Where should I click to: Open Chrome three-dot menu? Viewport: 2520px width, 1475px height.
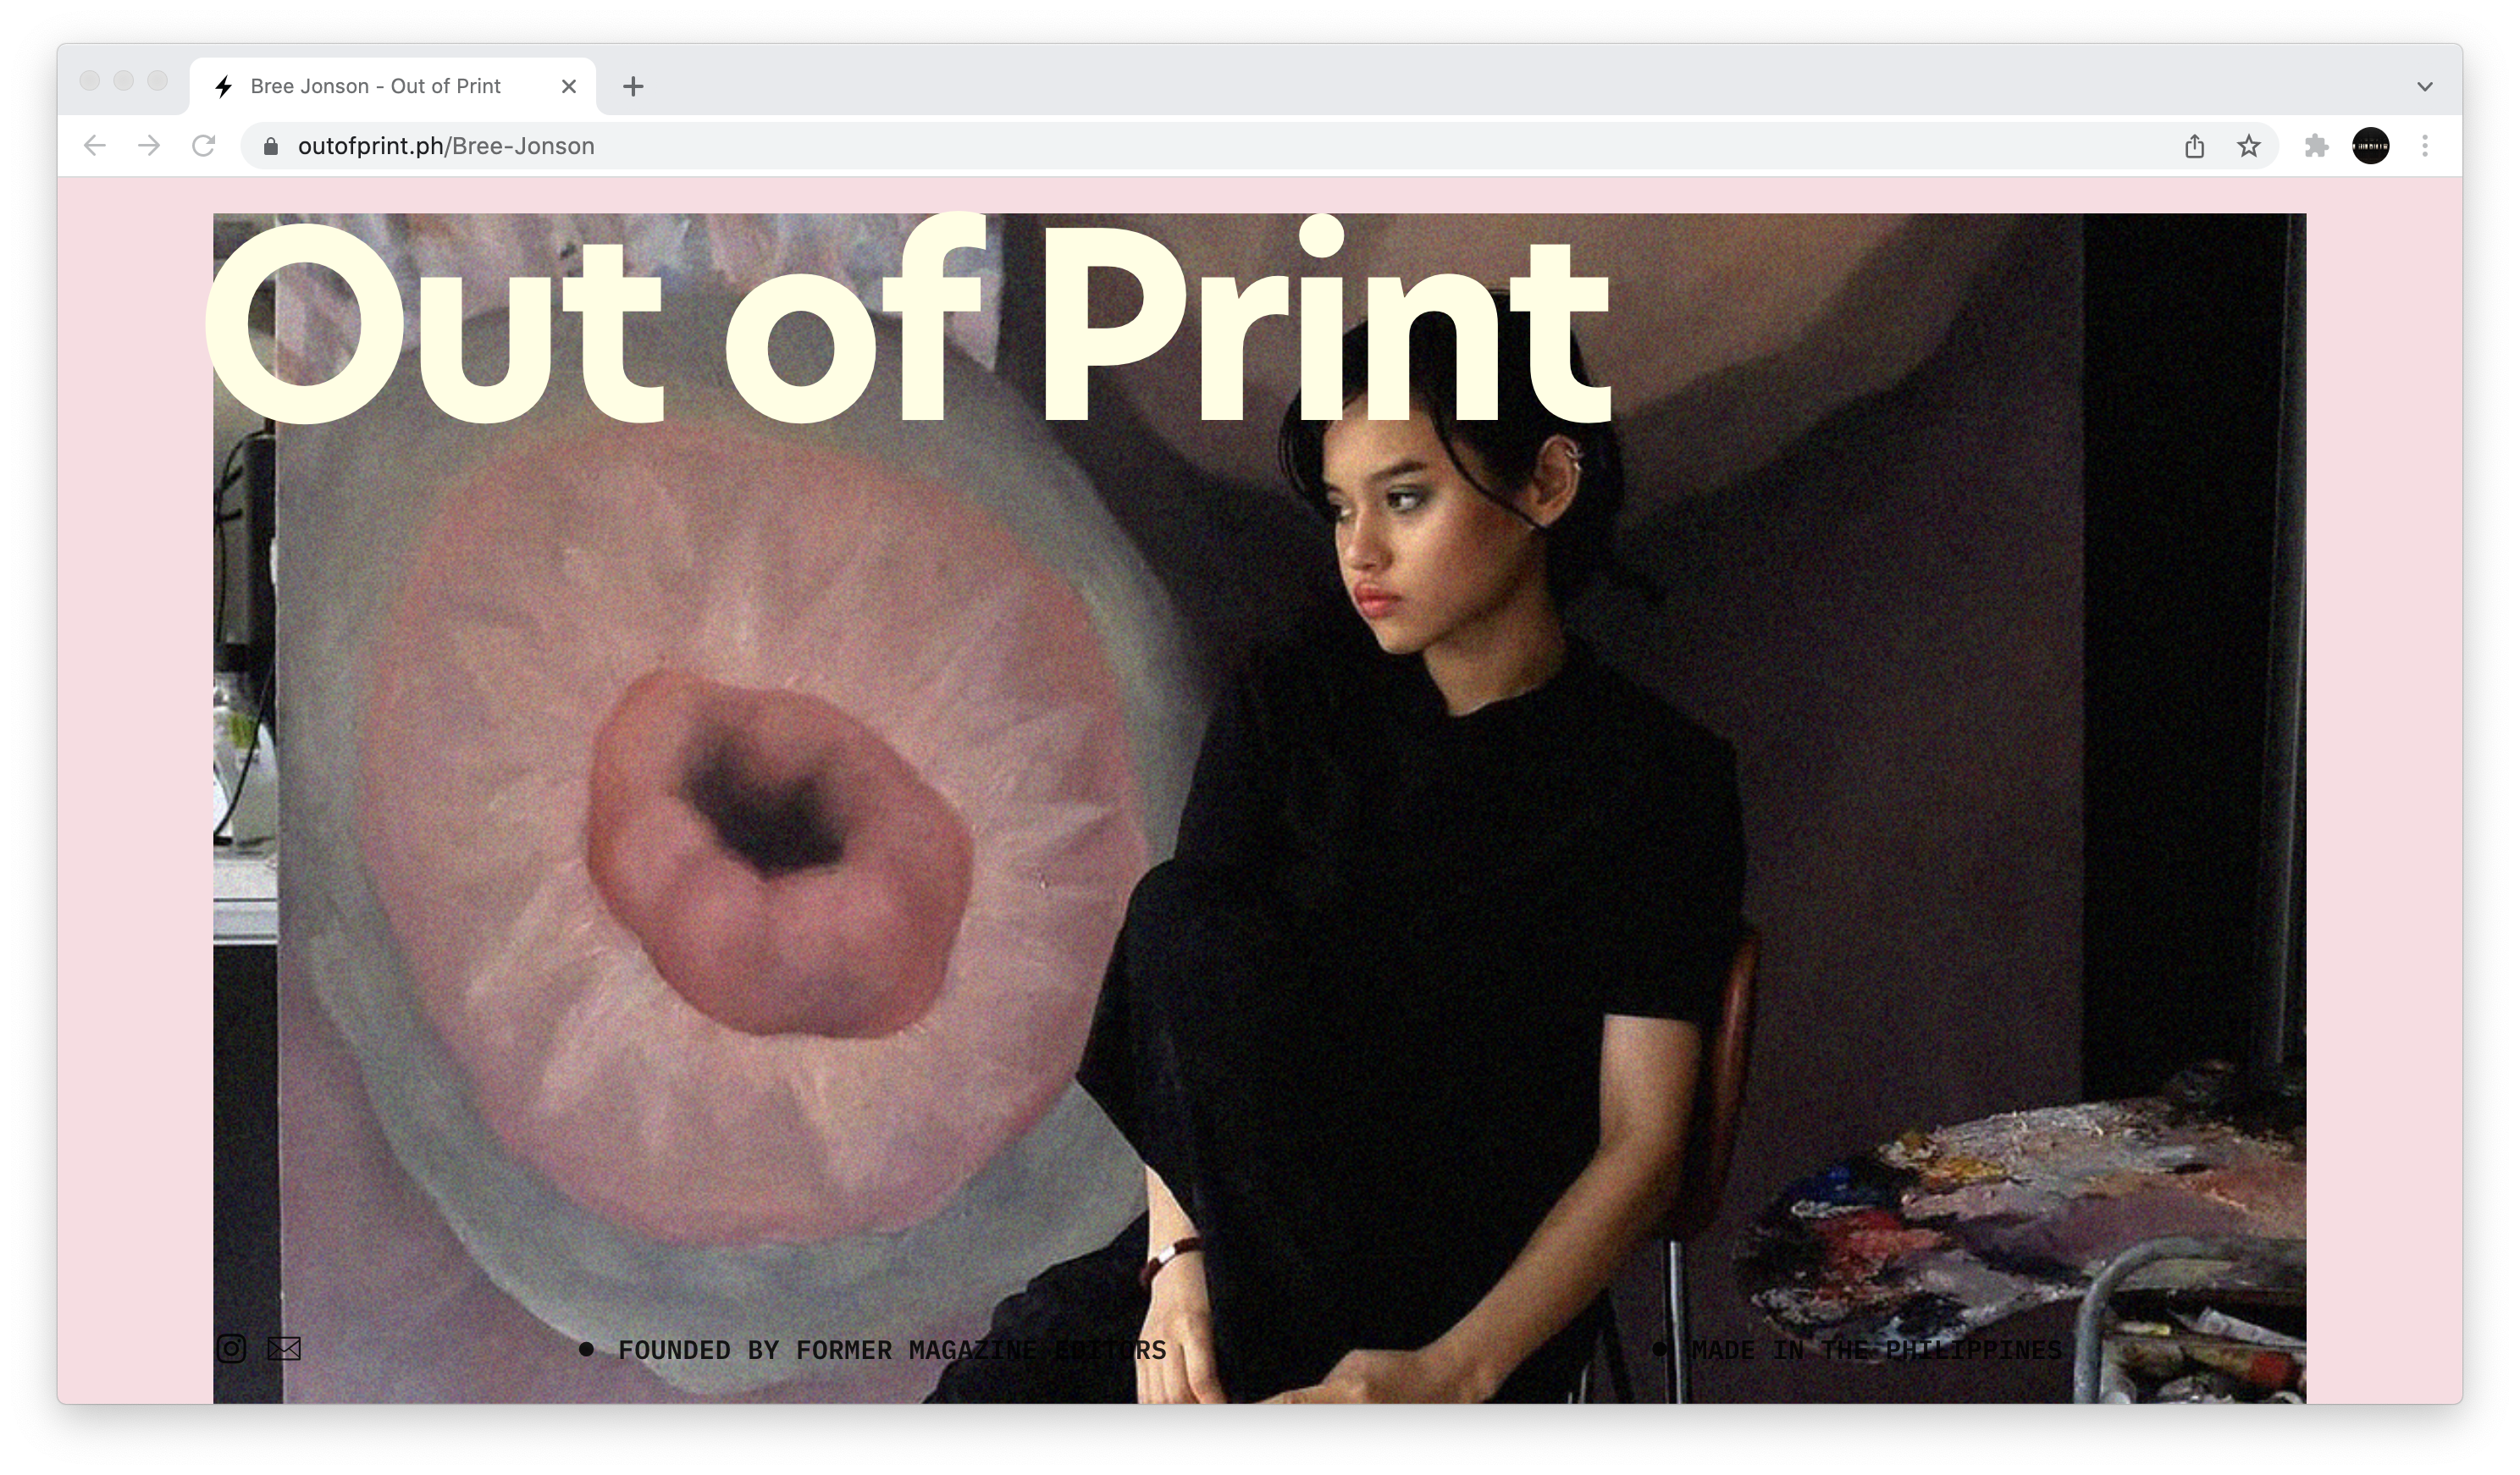2425,146
